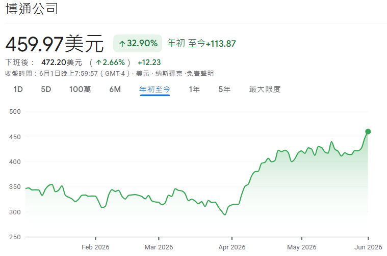The image size is (387, 256).
Task: Select the 最大限度 range tab
Action: pyautogui.click(x=265, y=89)
